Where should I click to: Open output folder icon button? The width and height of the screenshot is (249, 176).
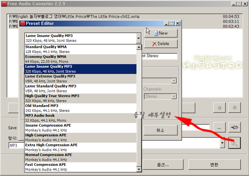pos(235,127)
